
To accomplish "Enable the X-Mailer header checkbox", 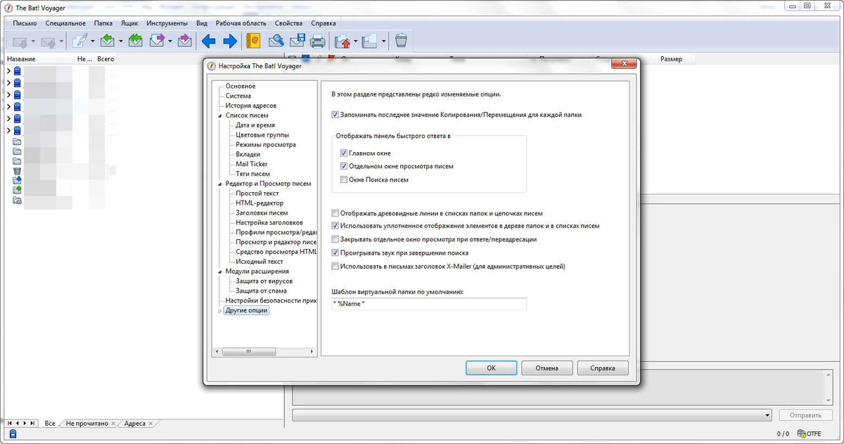I will tap(335, 267).
